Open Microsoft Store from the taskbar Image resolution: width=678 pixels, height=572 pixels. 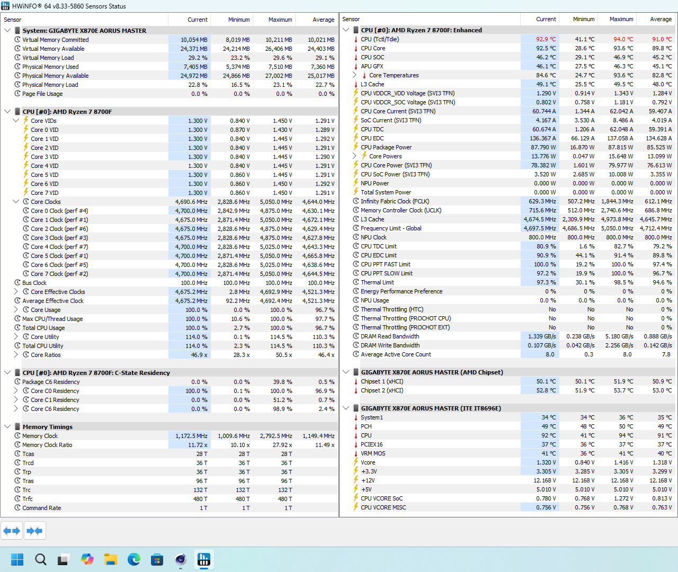coord(157,559)
